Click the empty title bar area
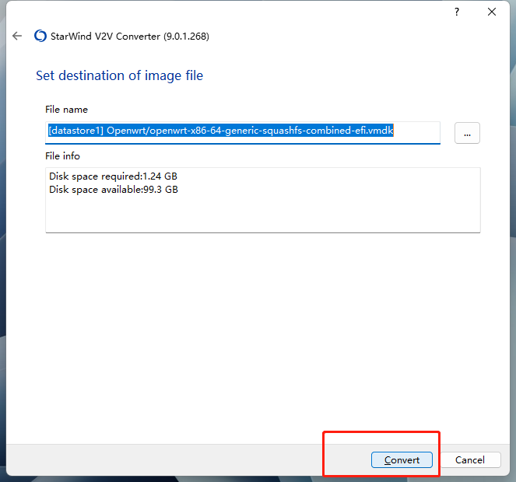The image size is (516, 482). 233,12
